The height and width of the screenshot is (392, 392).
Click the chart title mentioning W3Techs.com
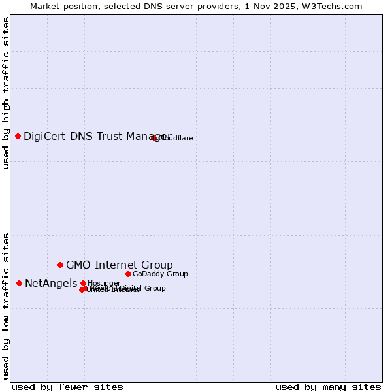[196, 6]
